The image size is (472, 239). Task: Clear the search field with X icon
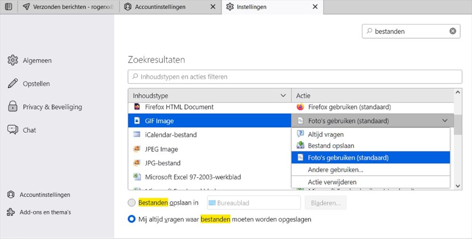453,31
